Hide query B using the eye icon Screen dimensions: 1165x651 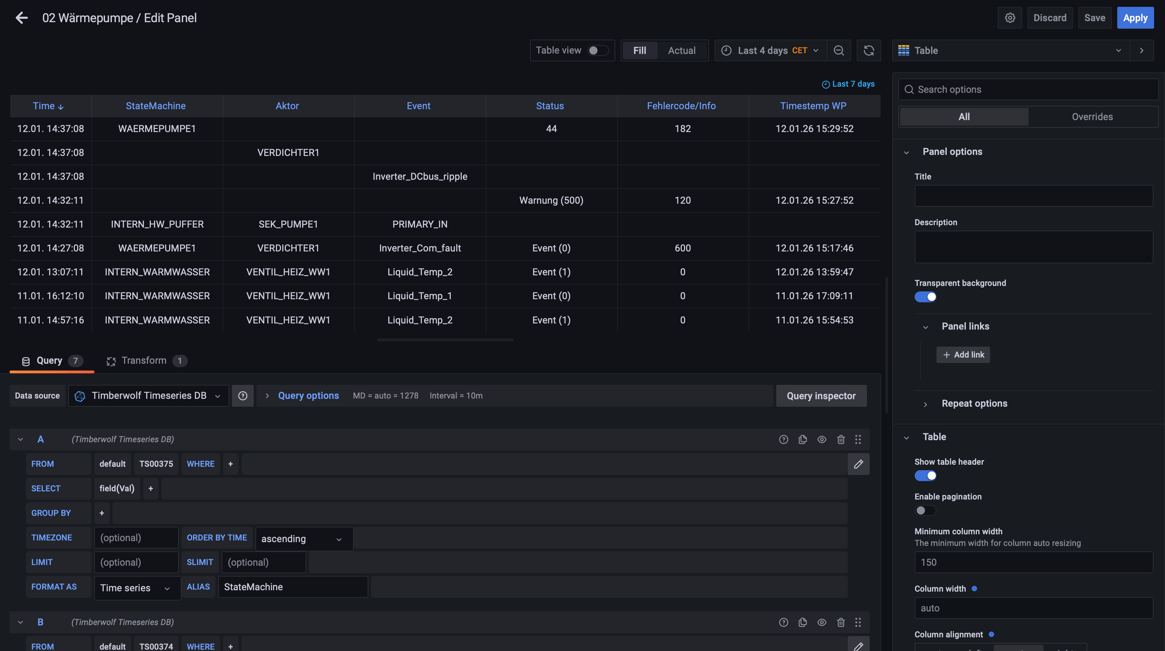pyautogui.click(x=821, y=622)
